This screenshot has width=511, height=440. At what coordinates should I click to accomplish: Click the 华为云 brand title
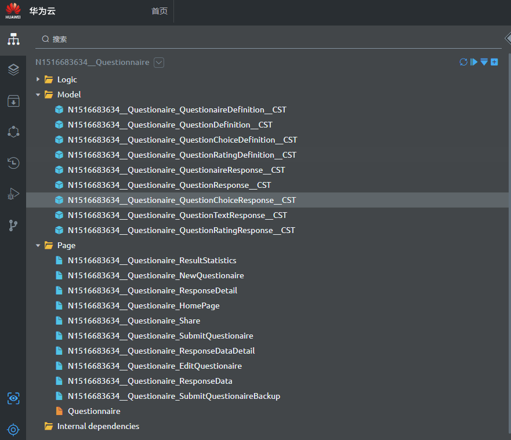click(x=42, y=11)
